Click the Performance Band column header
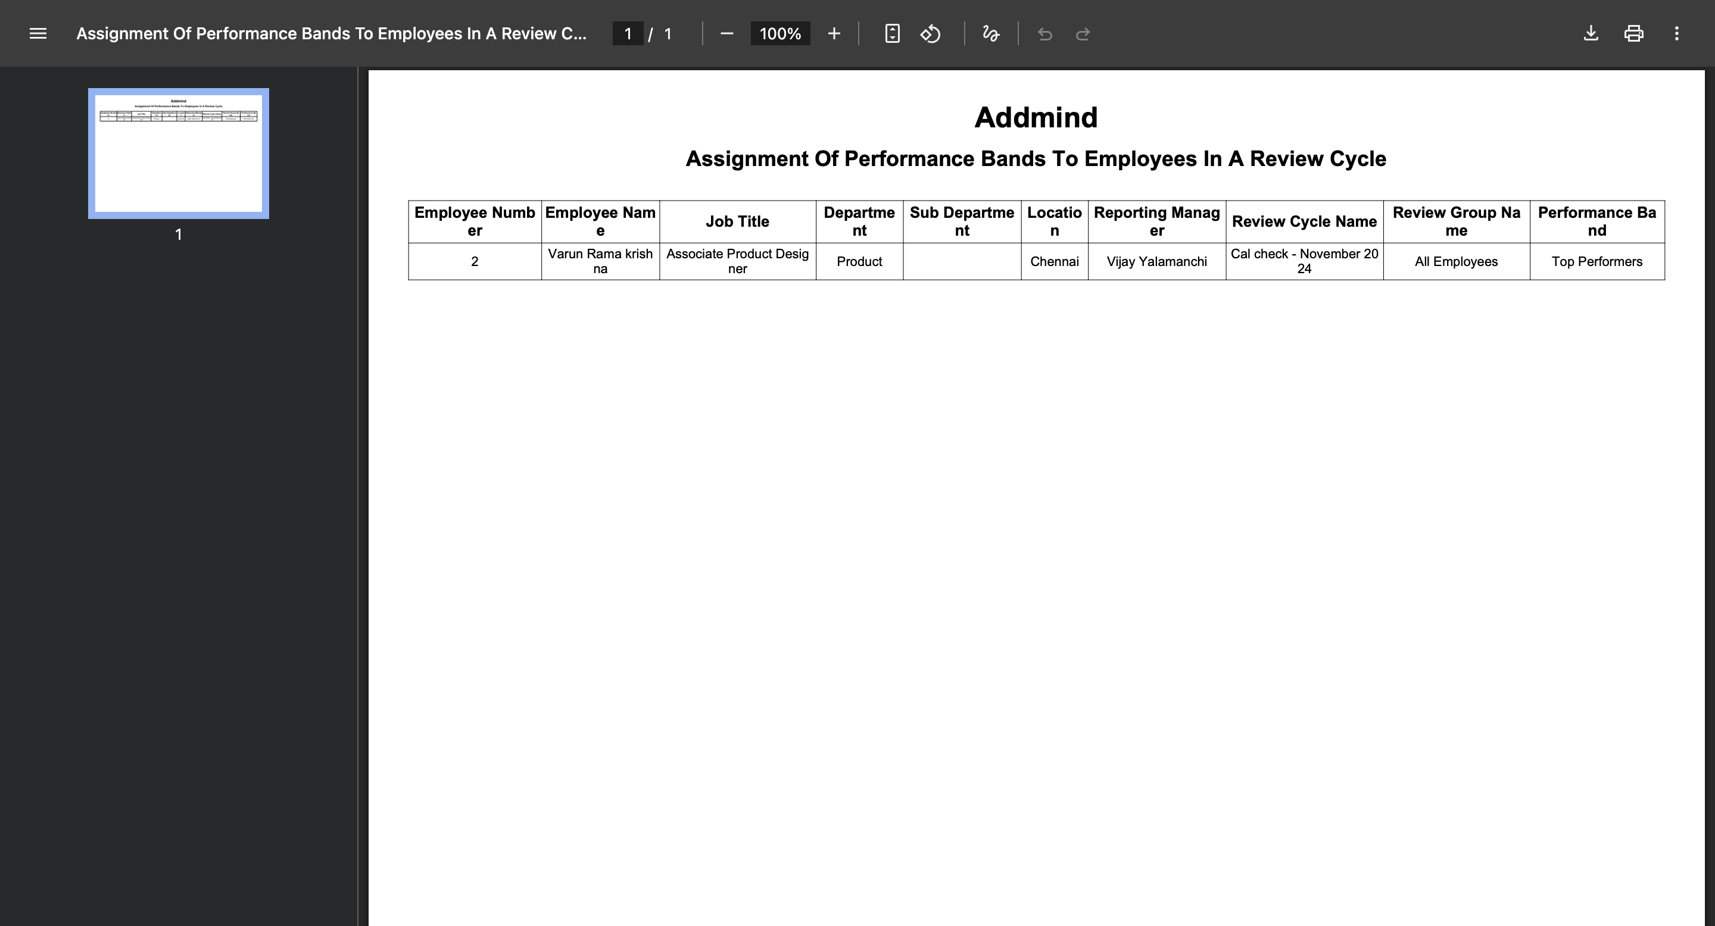Image resolution: width=1715 pixels, height=926 pixels. 1596,221
